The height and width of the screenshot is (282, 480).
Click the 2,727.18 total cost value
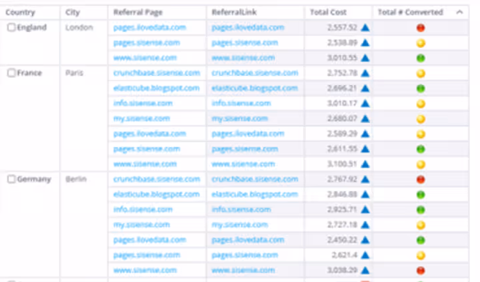click(x=342, y=225)
